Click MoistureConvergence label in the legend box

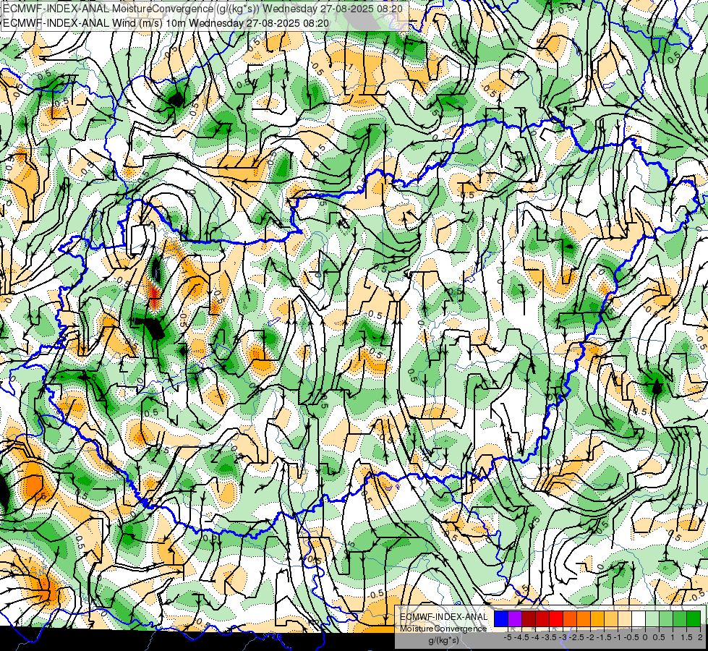(x=443, y=629)
